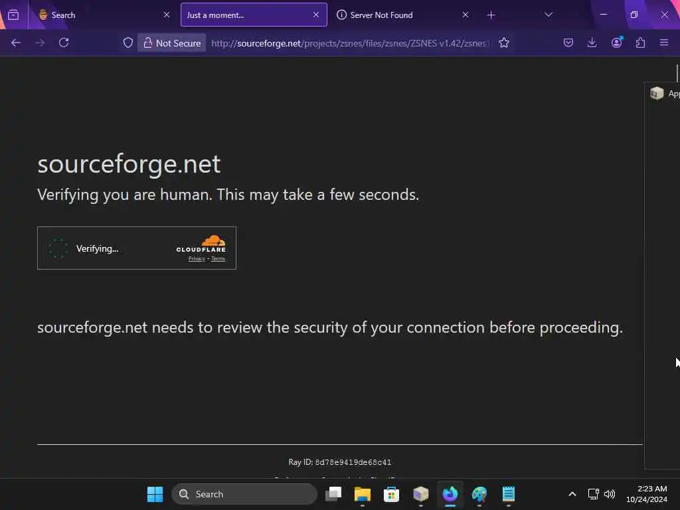This screenshot has width=680, height=510.
Task: Open a new tab with plus
Action: (491, 15)
